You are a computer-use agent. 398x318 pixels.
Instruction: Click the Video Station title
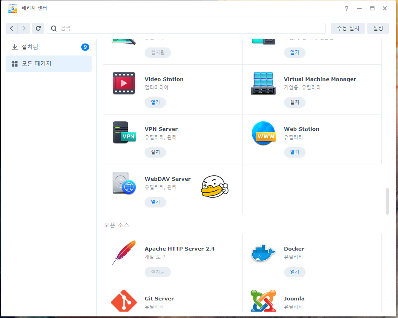(164, 79)
